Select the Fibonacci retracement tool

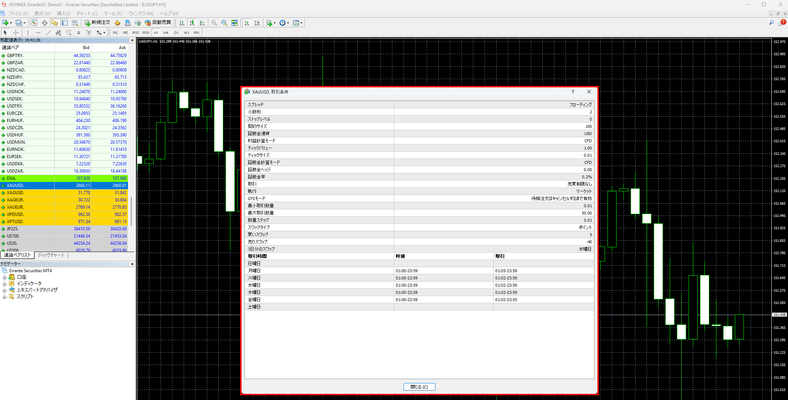pyautogui.click(x=68, y=32)
